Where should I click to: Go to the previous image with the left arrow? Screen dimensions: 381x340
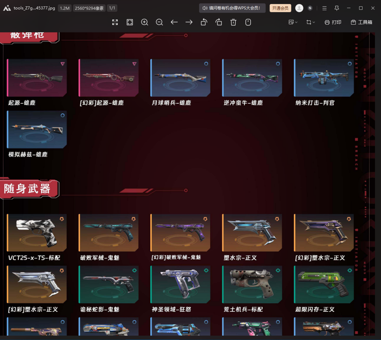point(174,22)
